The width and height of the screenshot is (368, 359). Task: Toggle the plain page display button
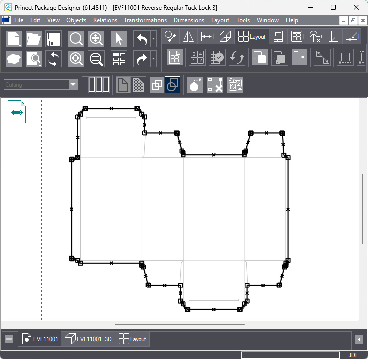click(x=123, y=85)
